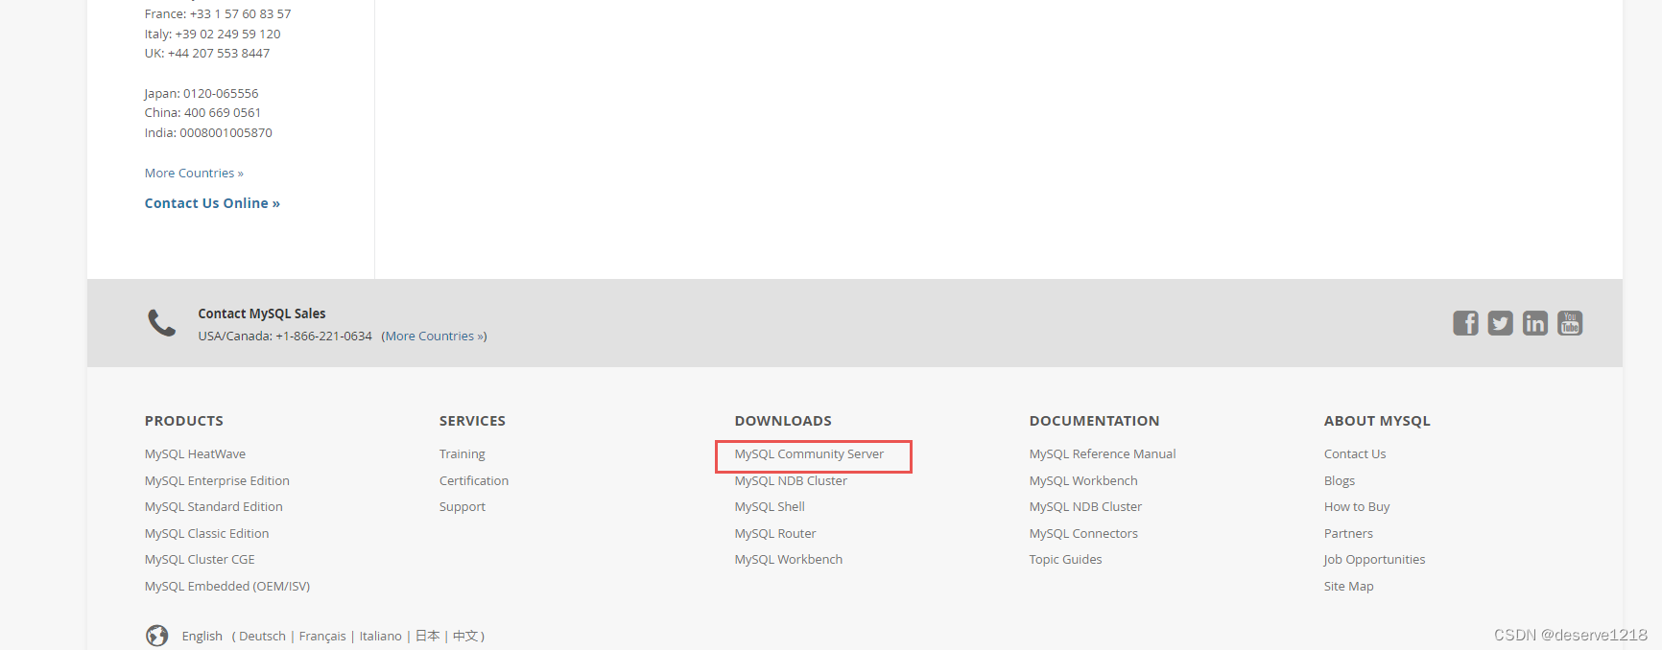The height and width of the screenshot is (650, 1662).
Task: Open the Support services link
Action: [x=462, y=507]
